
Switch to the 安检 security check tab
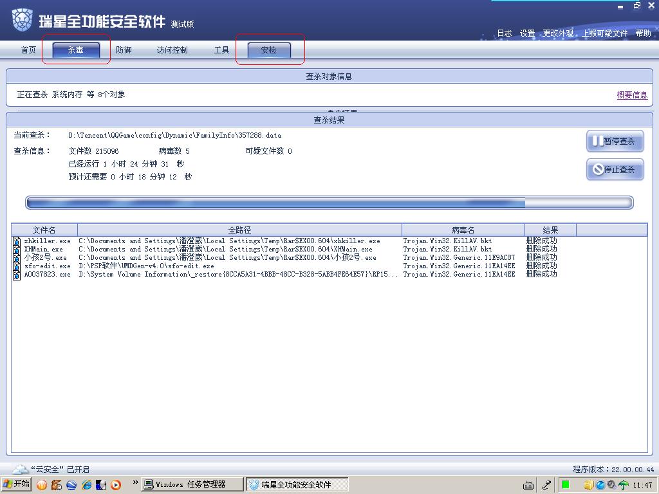[x=269, y=50]
